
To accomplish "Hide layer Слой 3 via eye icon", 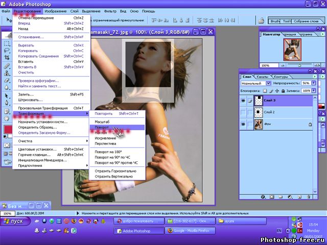I will [x=243, y=101].
